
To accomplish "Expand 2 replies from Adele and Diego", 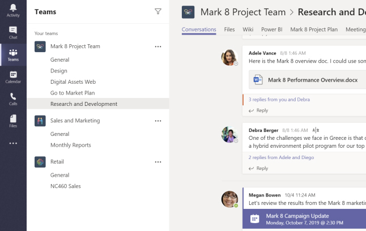I will [281, 157].
